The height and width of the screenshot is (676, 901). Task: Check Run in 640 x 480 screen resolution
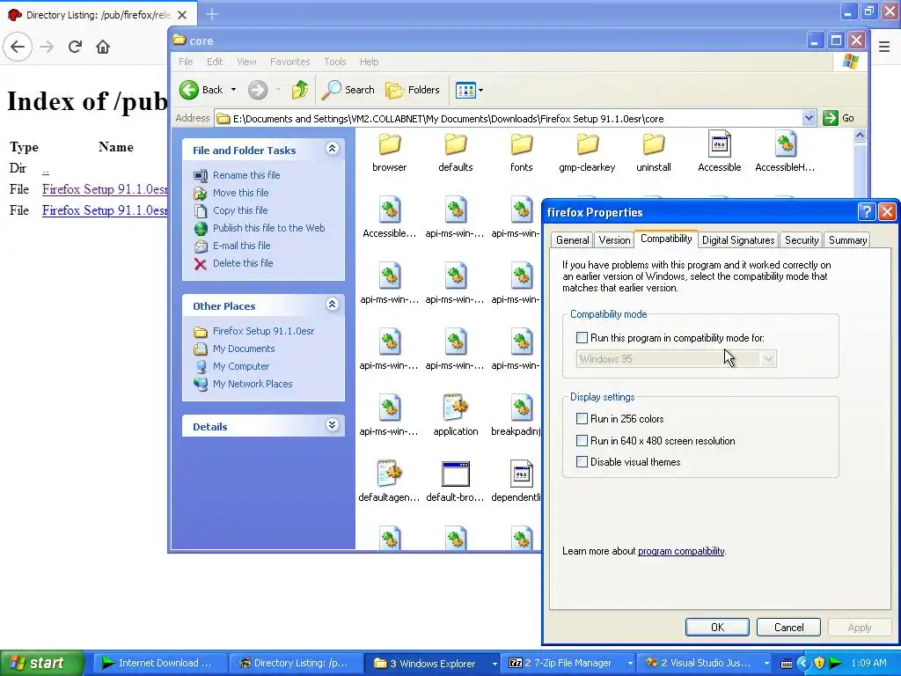pos(582,441)
